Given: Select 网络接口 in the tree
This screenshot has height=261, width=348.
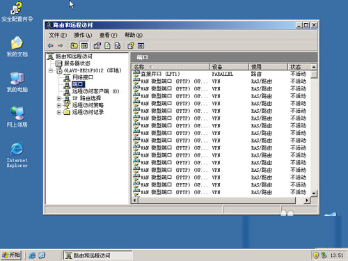Looking at the screenshot, I should tap(83, 77).
